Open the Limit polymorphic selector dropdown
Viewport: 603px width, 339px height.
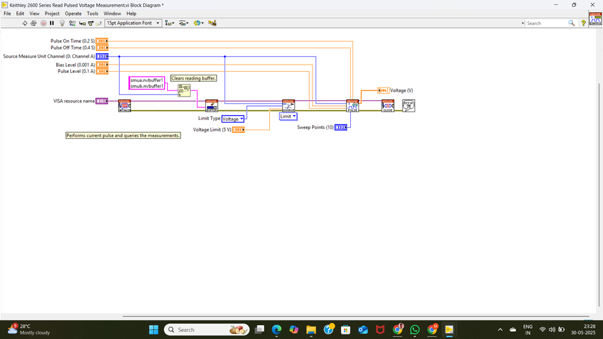[288, 116]
